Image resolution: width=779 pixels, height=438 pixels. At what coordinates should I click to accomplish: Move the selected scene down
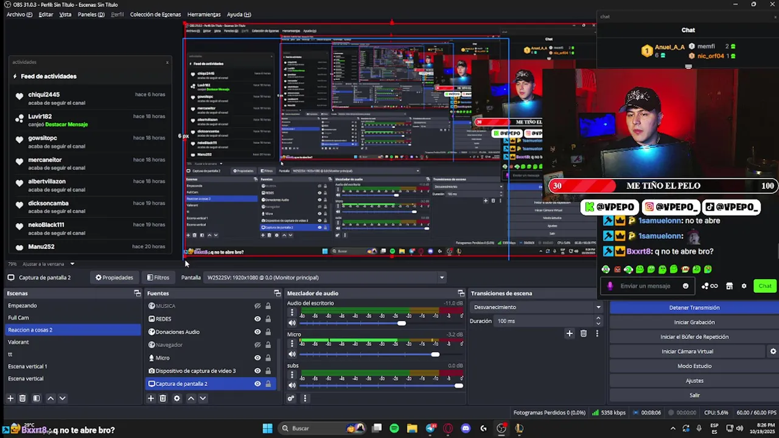coord(62,398)
